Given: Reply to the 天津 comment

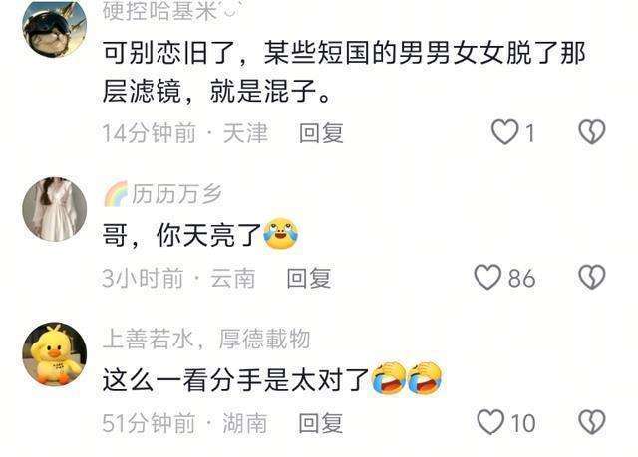Looking at the screenshot, I should click(x=321, y=133).
